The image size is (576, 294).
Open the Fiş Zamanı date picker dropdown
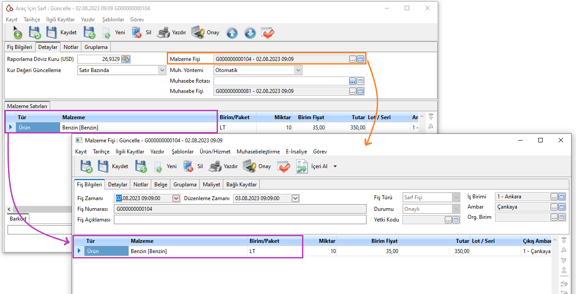[176, 198]
